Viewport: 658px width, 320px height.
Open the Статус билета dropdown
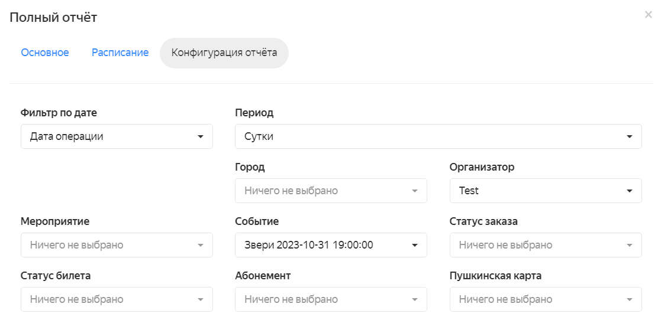tap(117, 299)
